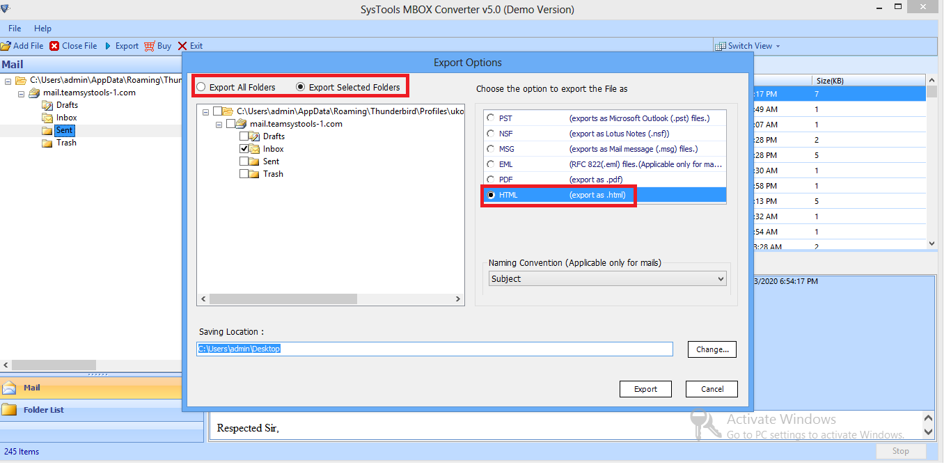Click the mail list scroll down arrow
Screen dimensions: 951x467
[932, 243]
